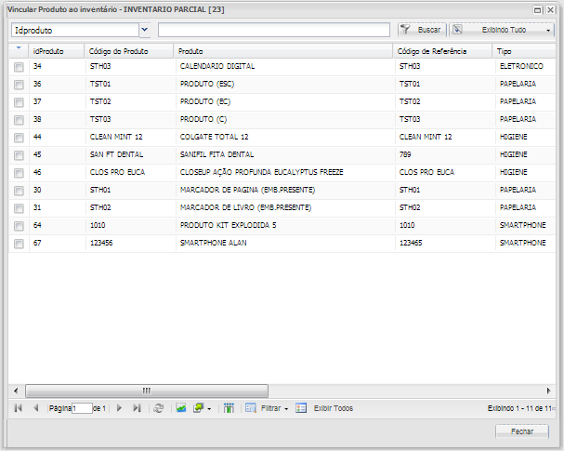Click the Buscar button
Screen dimensions: 564x451
422,30
